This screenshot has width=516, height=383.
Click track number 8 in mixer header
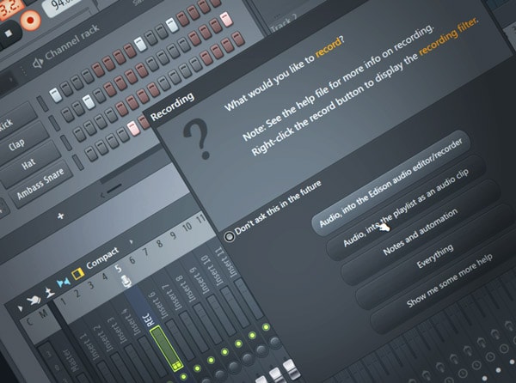tap(159, 244)
